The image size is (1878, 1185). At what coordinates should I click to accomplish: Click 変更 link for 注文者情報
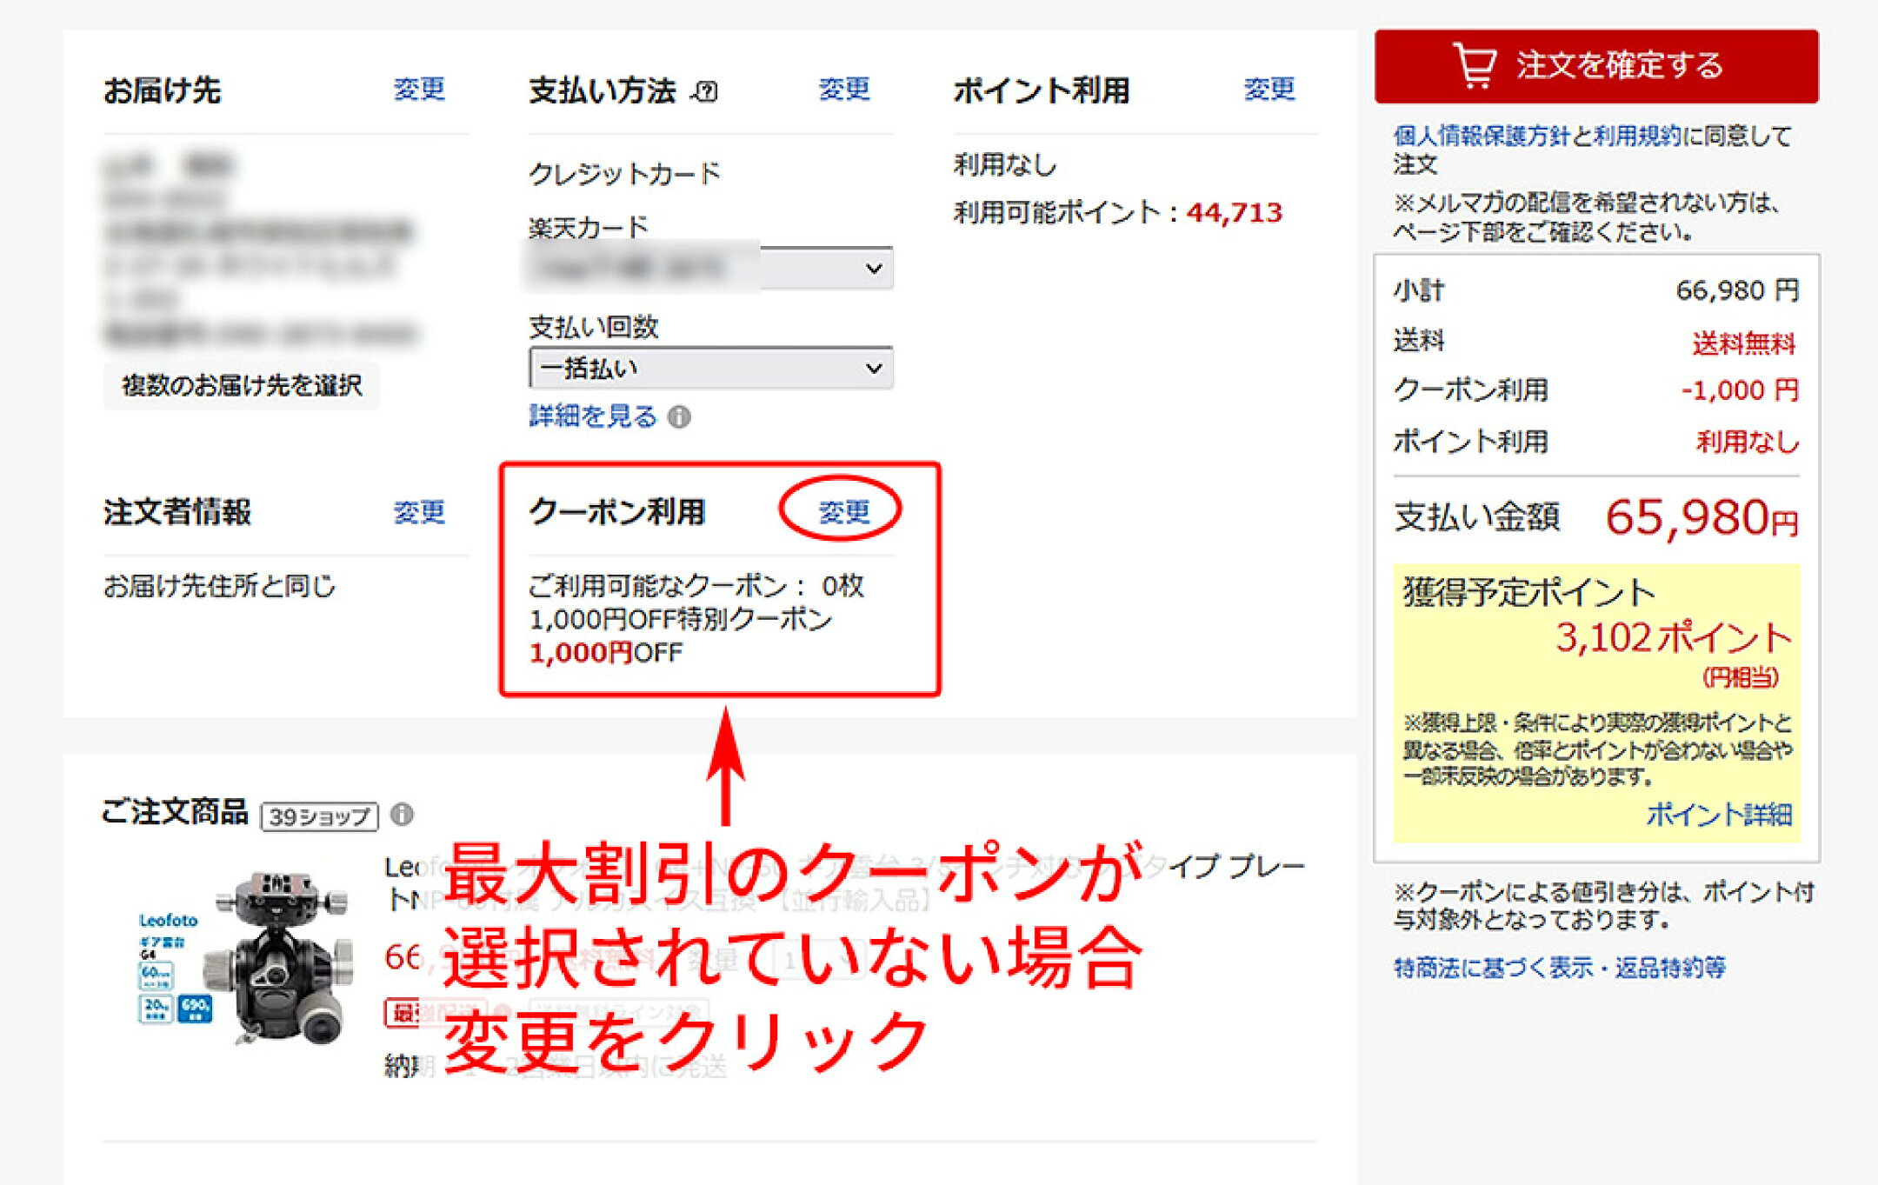[419, 512]
